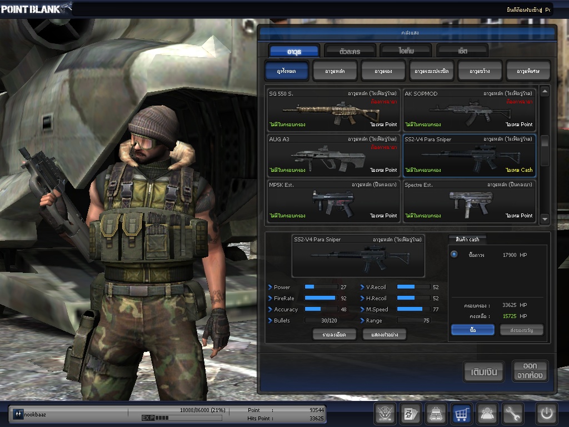Click the ส่งของขวัญ send gift button

(x=521, y=330)
